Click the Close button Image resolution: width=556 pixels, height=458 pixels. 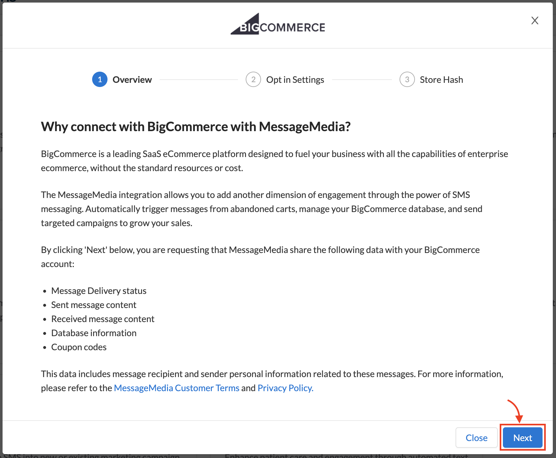click(x=476, y=438)
